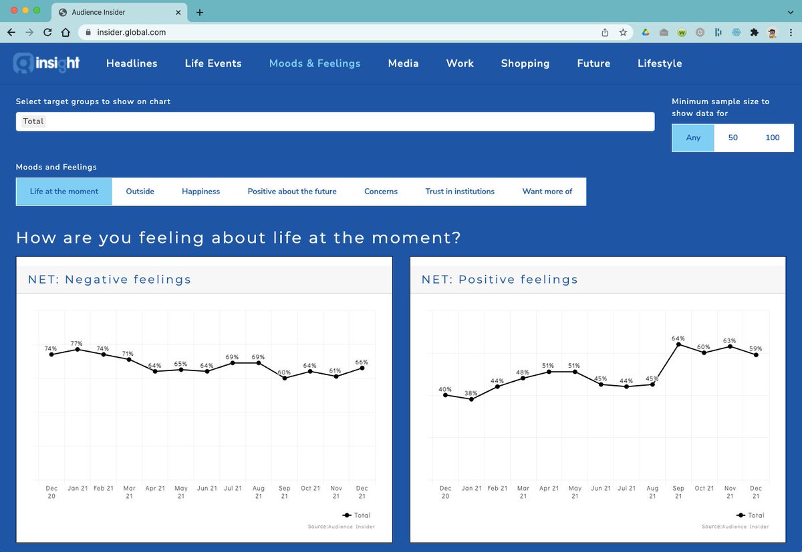The width and height of the screenshot is (802, 552).
Task: Open the target groups selection field
Action: 335,121
